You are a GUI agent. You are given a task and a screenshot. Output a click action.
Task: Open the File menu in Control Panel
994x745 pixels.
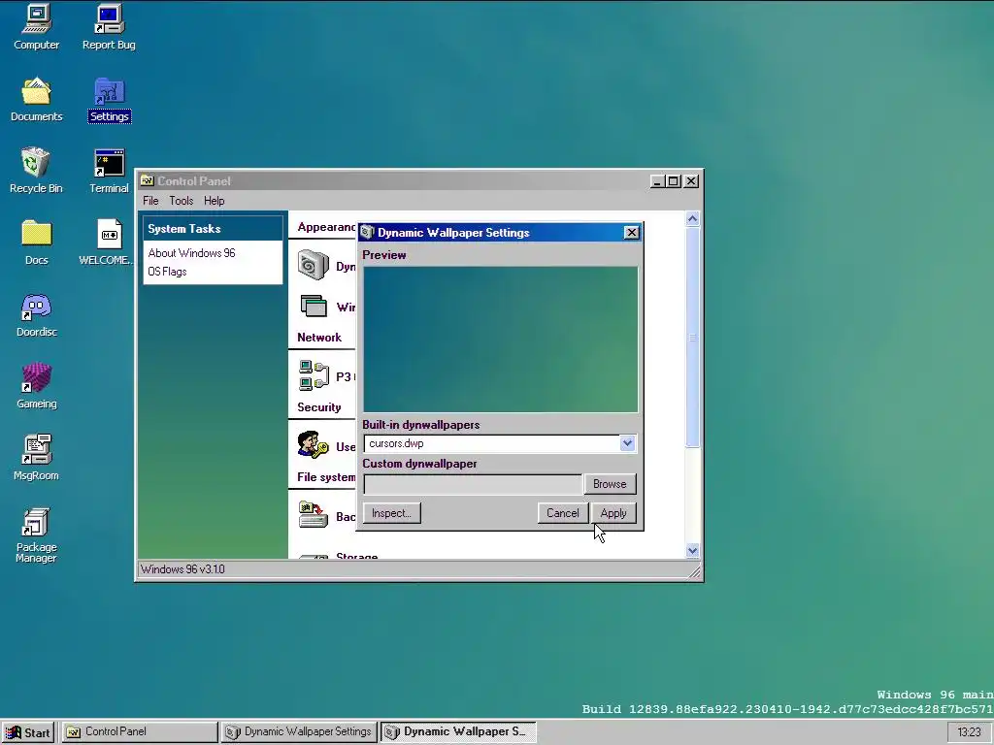pyautogui.click(x=150, y=201)
